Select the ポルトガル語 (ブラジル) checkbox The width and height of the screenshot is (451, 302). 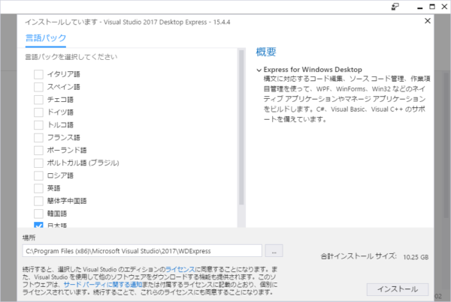tap(38, 163)
